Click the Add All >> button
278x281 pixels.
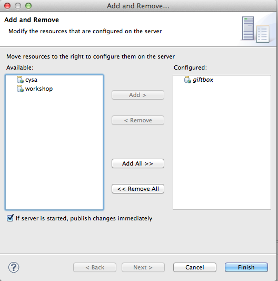(138, 163)
